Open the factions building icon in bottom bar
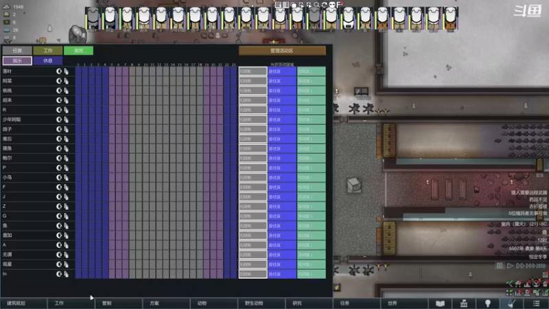 pyautogui.click(x=464, y=304)
